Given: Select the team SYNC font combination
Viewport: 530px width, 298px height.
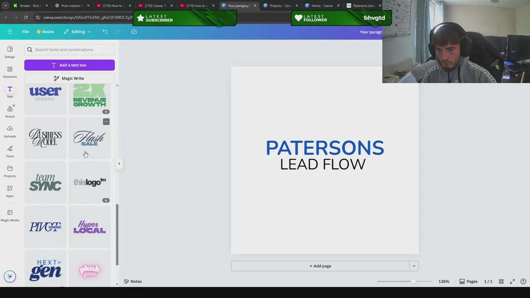Looking at the screenshot, I should tap(46, 183).
